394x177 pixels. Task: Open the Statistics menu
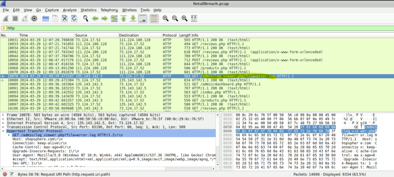tap(88, 10)
